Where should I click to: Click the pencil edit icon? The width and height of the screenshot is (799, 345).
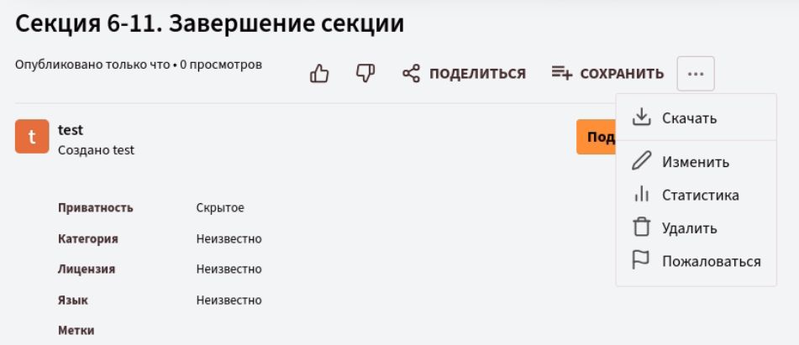tap(642, 161)
